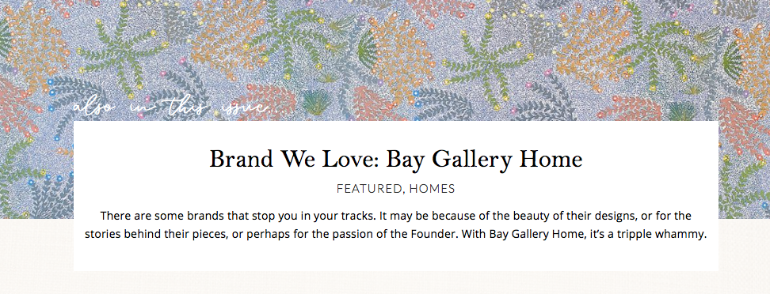Click the word 'Home' in the article title

(551, 160)
